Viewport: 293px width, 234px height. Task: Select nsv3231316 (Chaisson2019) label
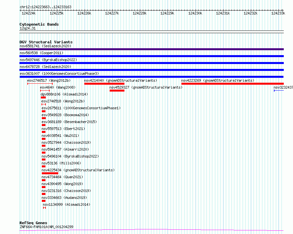point(66,191)
